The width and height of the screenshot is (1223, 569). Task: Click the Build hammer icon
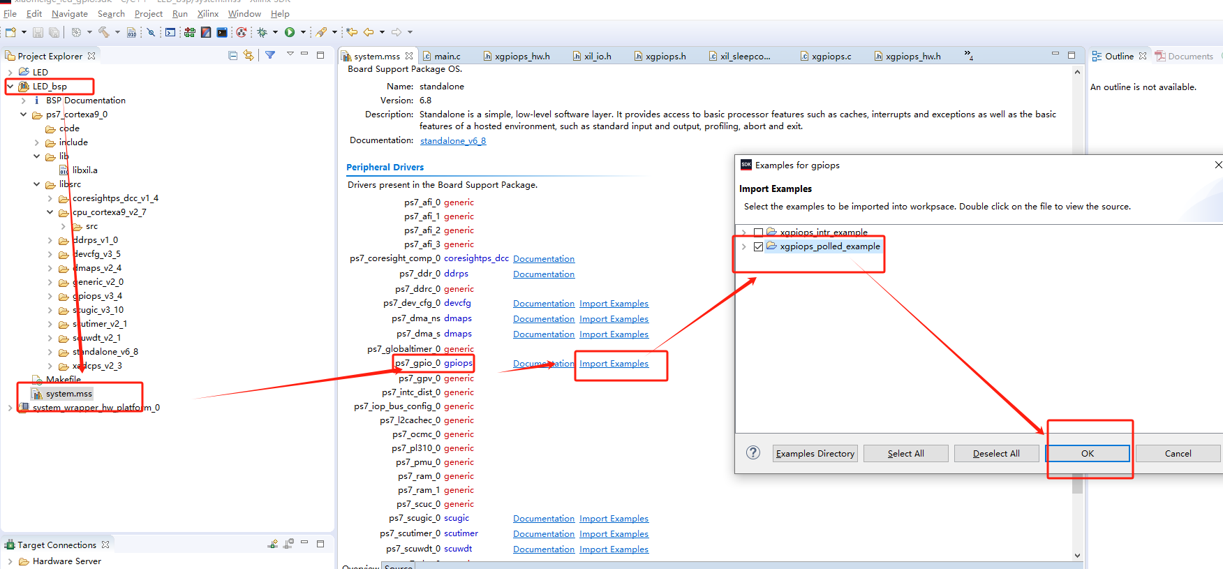click(104, 32)
